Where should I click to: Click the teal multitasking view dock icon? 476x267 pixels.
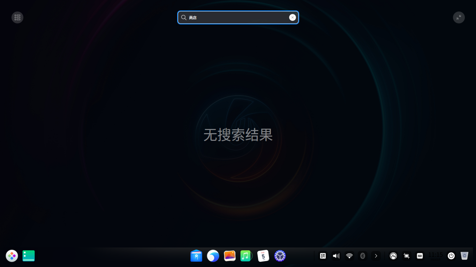point(29,256)
